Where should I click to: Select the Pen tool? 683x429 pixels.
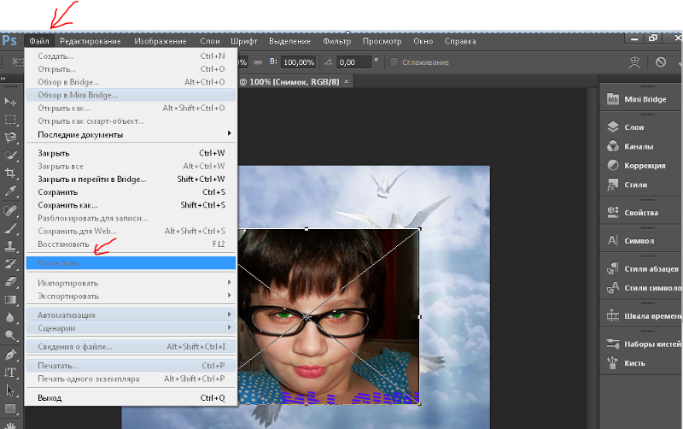click(10, 355)
